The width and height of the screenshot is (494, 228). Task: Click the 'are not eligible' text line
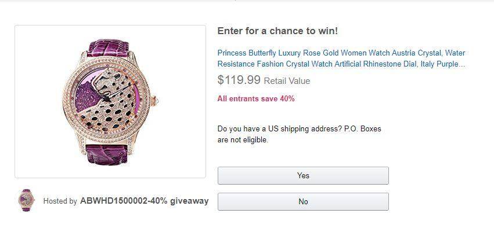[243, 140]
